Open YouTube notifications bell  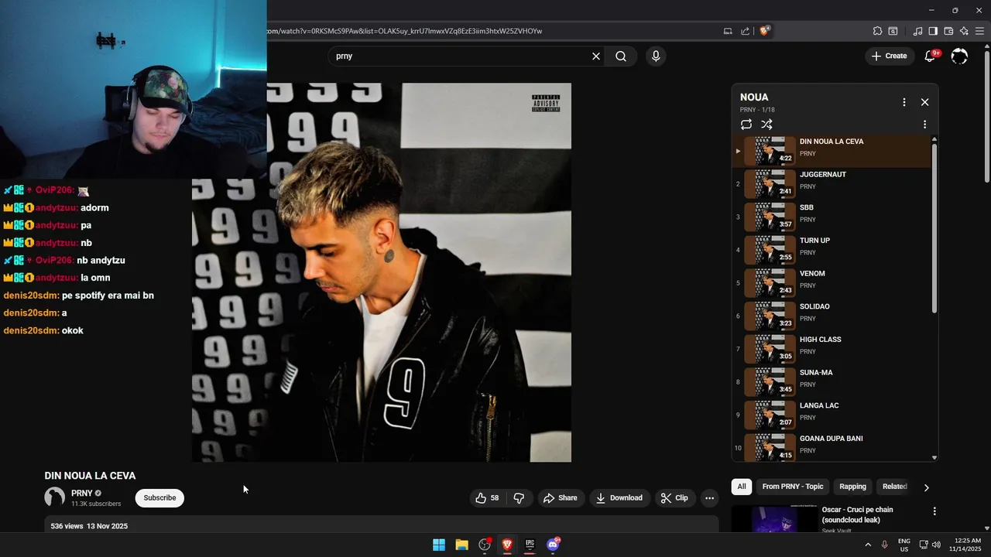tap(931, 56)
